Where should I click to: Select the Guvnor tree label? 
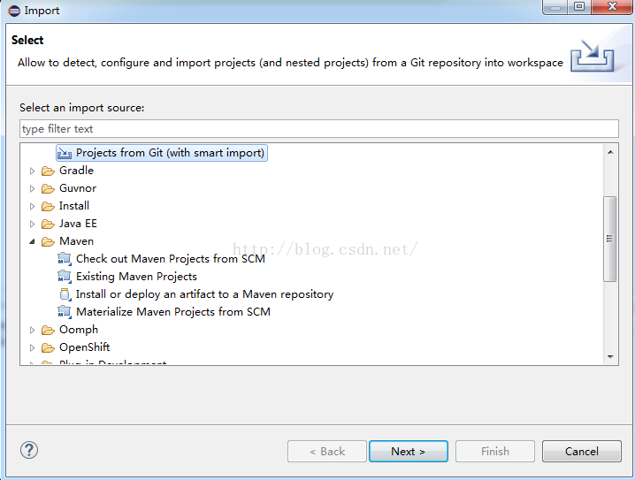78,188
